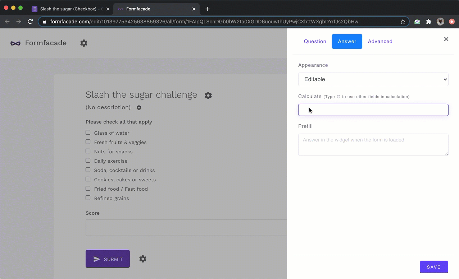Click Please check all that apply question
The image size is (459, 279).
point(119,122)
